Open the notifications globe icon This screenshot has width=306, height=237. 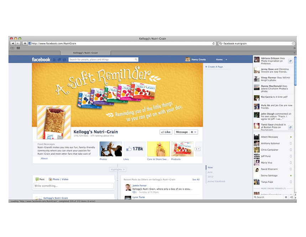64,60
